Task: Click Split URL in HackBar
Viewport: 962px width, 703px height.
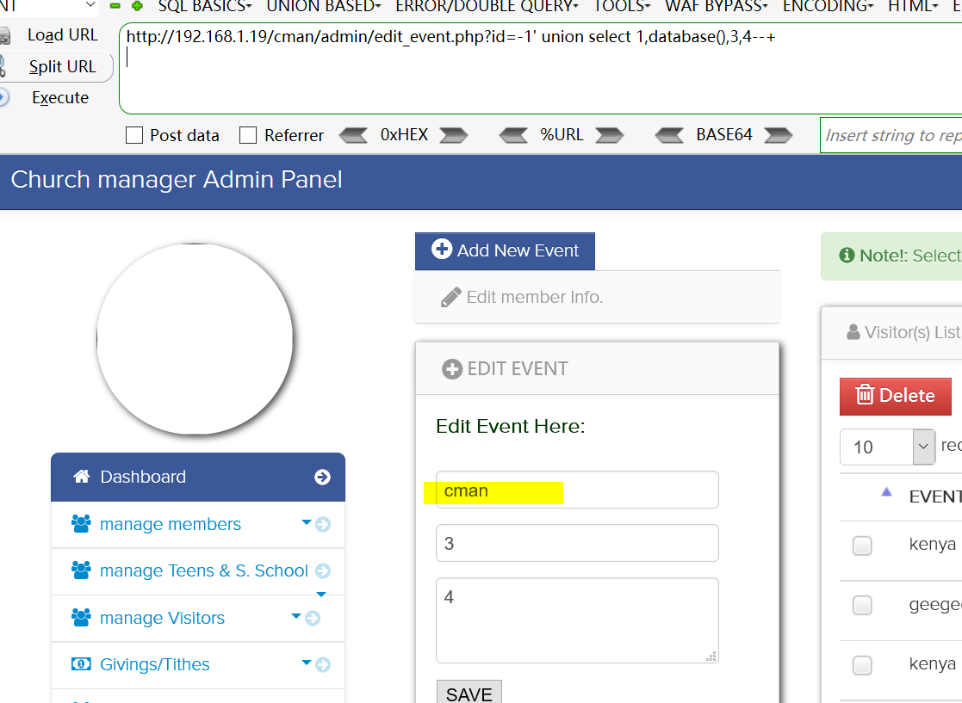Action: click(x=63, y=66)
